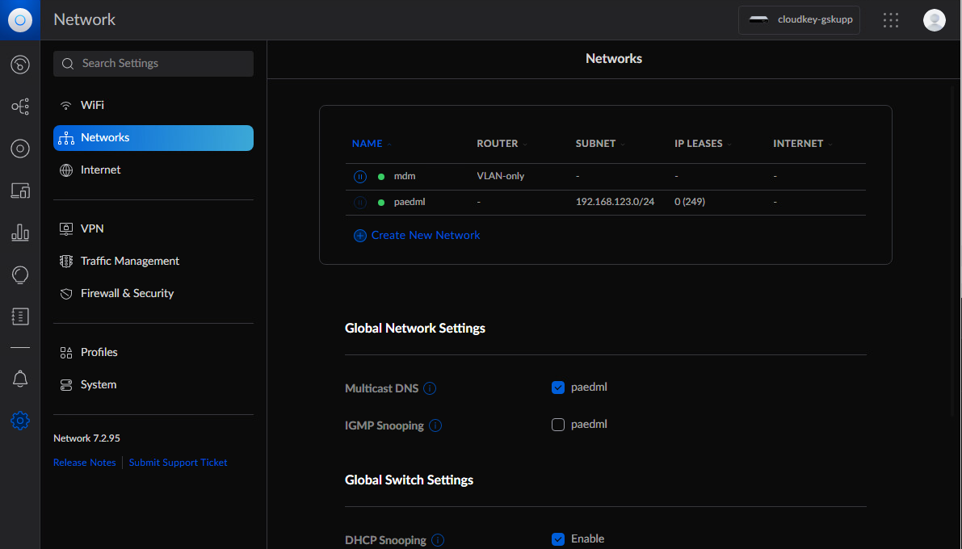This screenshot has height=549, width=962.
Task: Open Client Devices icon in left rail
Action: [x=20, y=191]
